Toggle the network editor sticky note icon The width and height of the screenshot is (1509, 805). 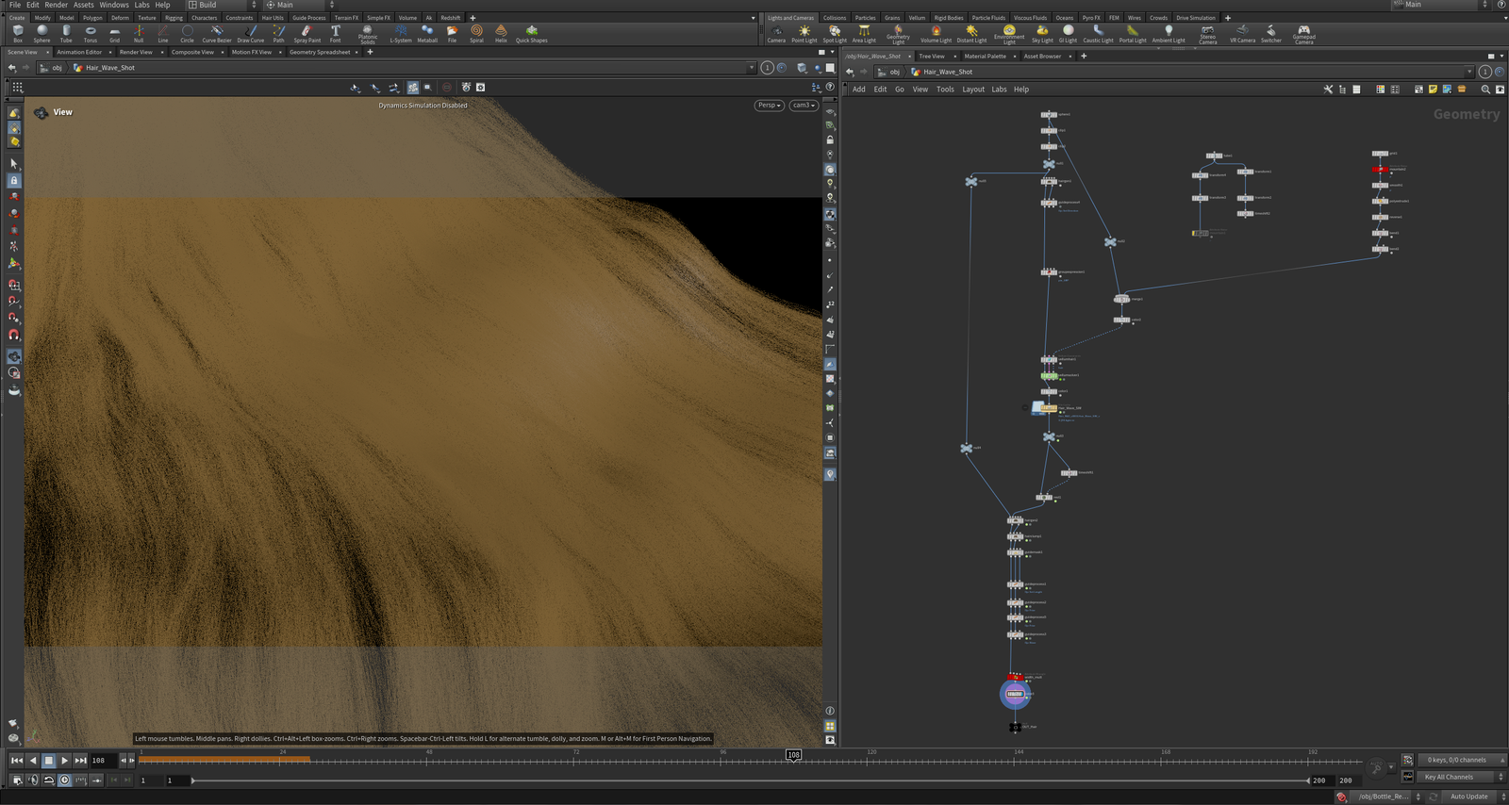click(x=1433, y=90)
